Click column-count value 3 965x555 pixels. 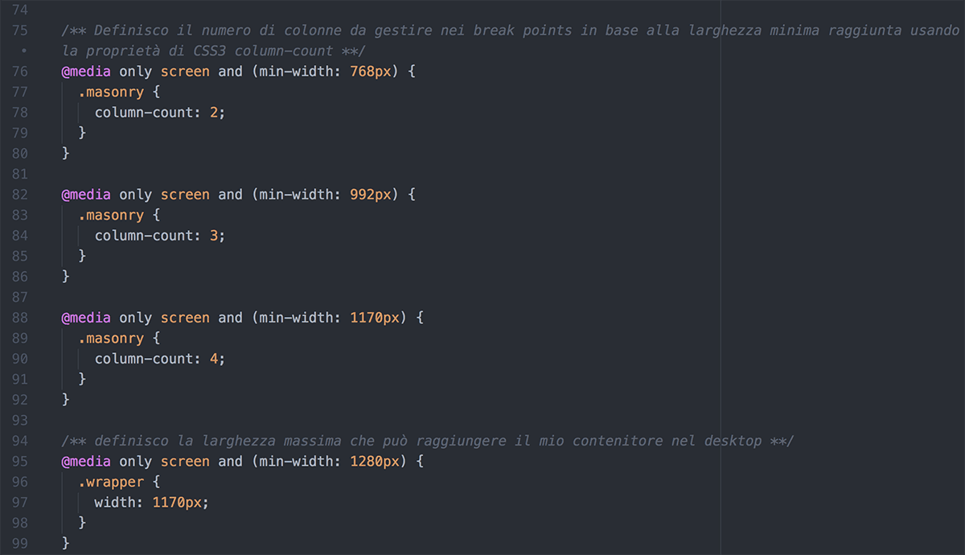[x=214, y=236]
